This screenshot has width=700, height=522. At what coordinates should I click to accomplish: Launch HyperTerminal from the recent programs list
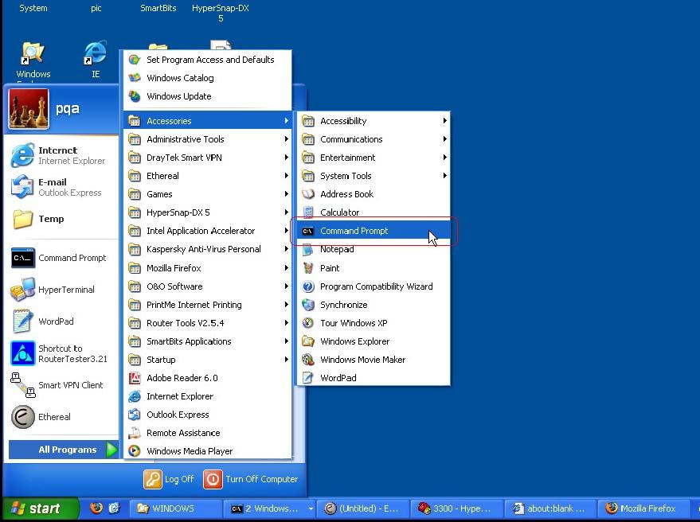65,290
